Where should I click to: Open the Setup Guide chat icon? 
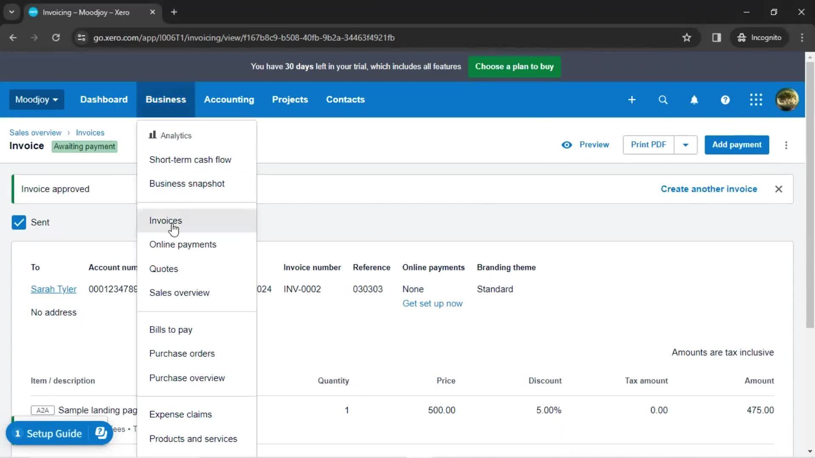pos(101,433)
